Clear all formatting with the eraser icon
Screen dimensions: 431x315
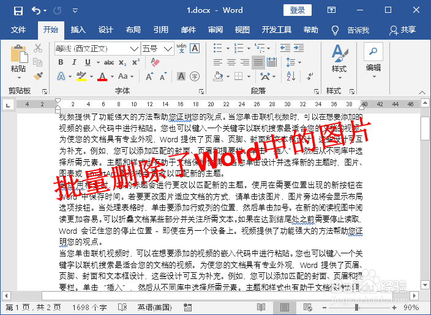click(156, 62)
